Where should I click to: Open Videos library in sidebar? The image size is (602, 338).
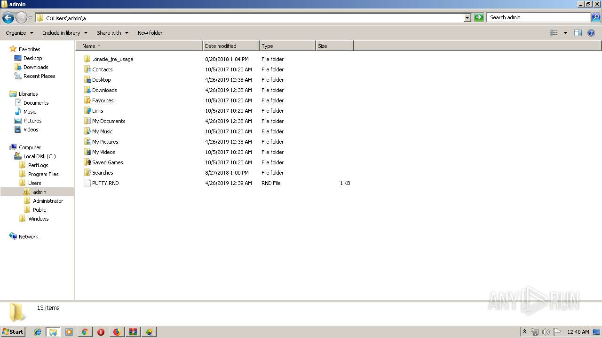click(31, 130)
